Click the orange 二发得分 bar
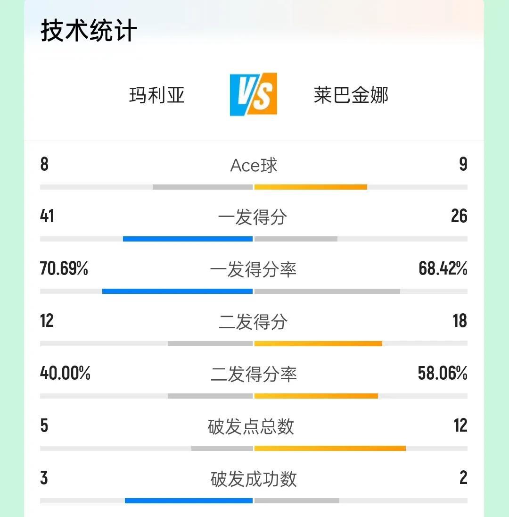 pyautogui.click(x=318, y=343)
